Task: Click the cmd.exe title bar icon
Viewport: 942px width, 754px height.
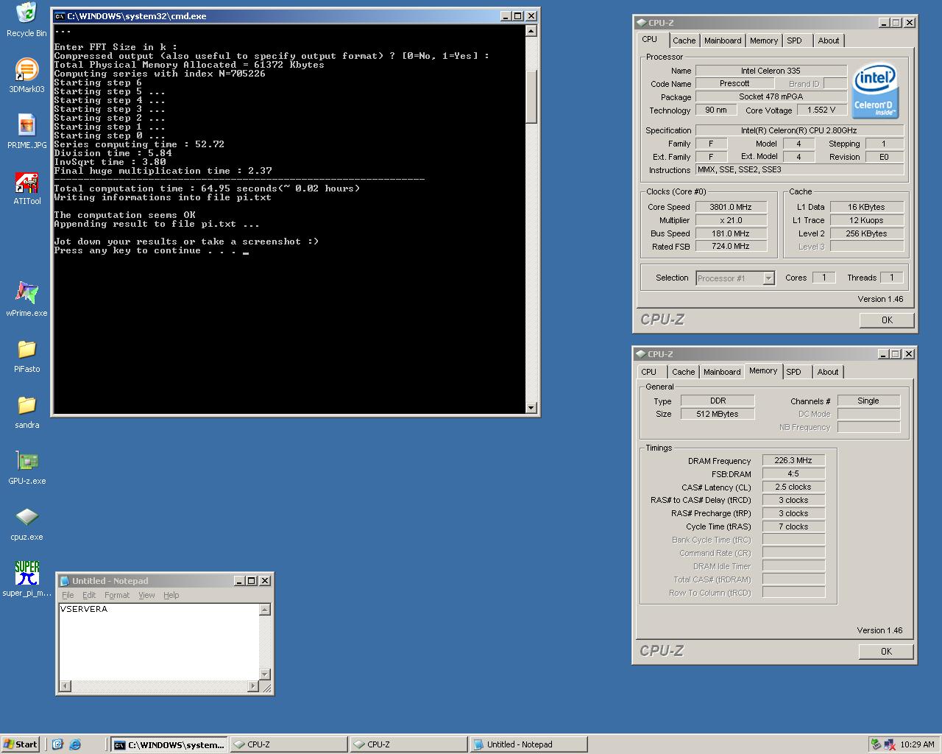Action: (x=60, y=15)
